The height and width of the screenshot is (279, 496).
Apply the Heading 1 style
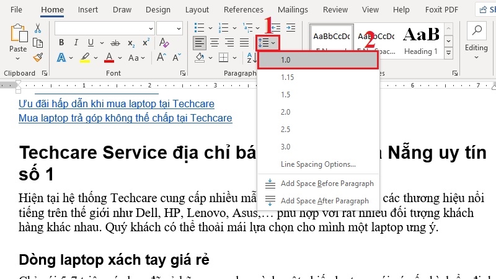[x=421, y=41]
